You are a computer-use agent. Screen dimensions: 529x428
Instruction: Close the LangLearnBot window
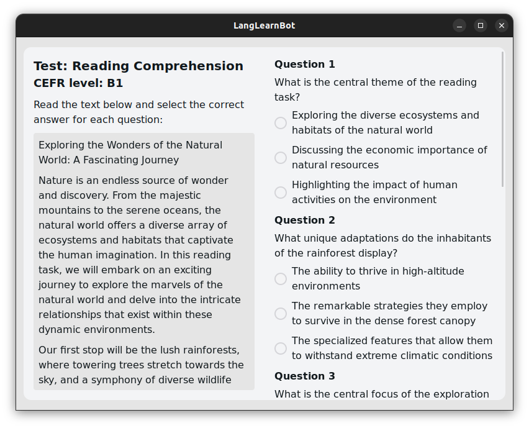[x=502, y=25]
